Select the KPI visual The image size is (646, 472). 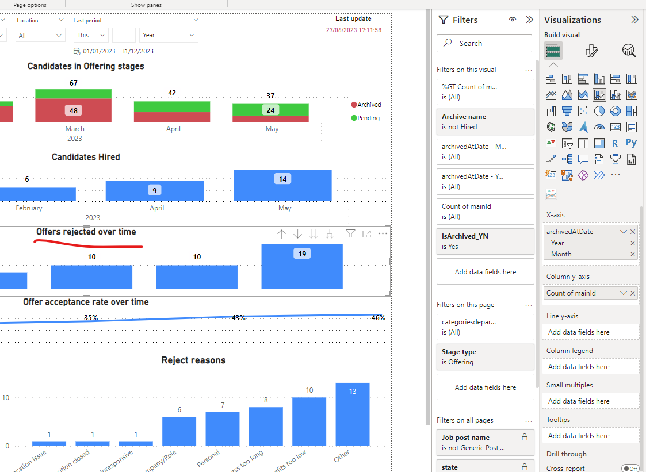[551, 143]
